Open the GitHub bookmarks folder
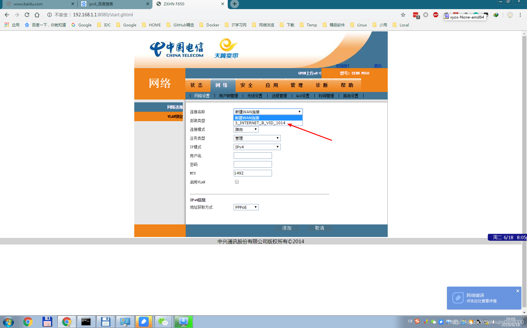This screenshot has height=328, width=527. 180,25
